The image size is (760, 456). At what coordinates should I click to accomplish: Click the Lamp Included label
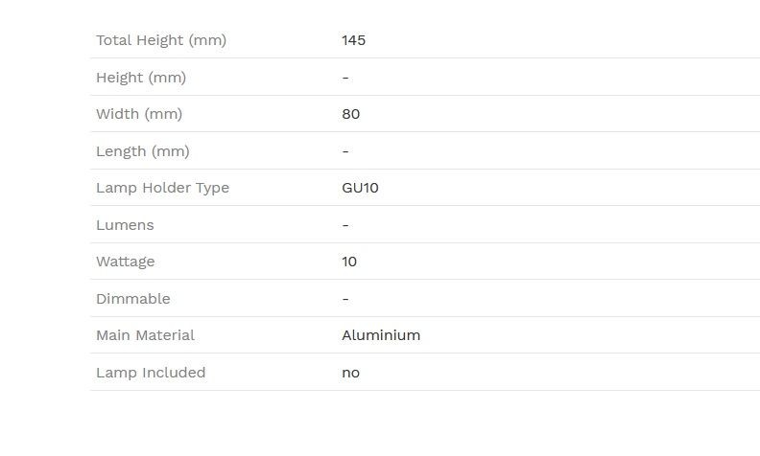pos(151,373)
